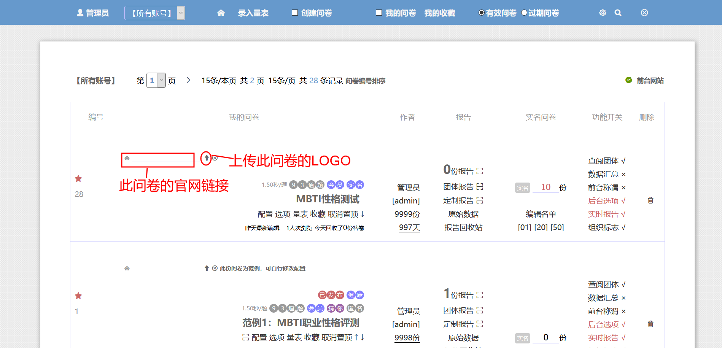Click 配置 under MBTI性格测试
Image resolution: width=722 pixels, height=348 pixels.
coord(265,214)
